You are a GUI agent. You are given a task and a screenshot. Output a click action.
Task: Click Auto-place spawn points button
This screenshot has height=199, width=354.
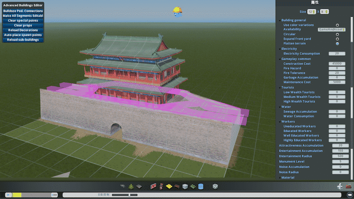[x=23, y=35]
